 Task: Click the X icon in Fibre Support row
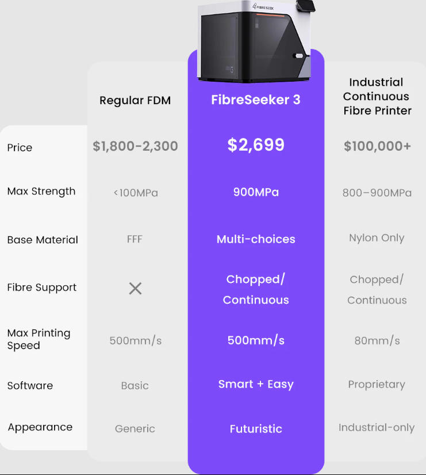point(135,289)
